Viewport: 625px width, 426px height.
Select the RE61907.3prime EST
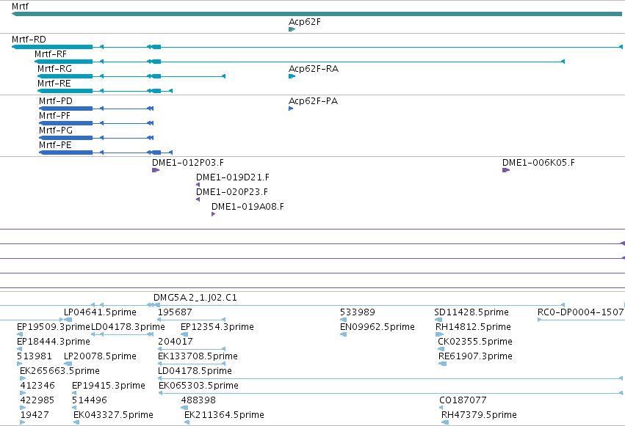pos(475,356)
